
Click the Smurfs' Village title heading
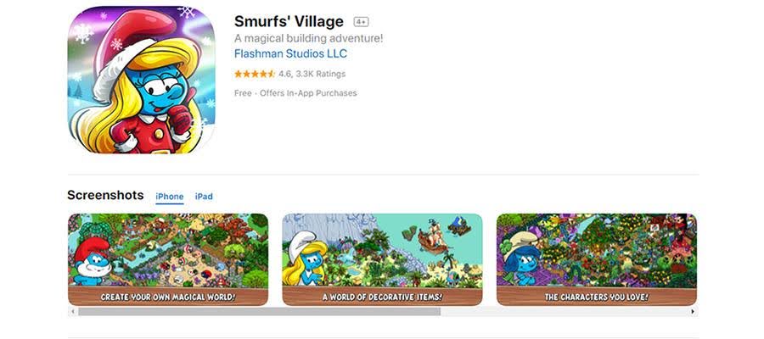click(x=289, y=21)
